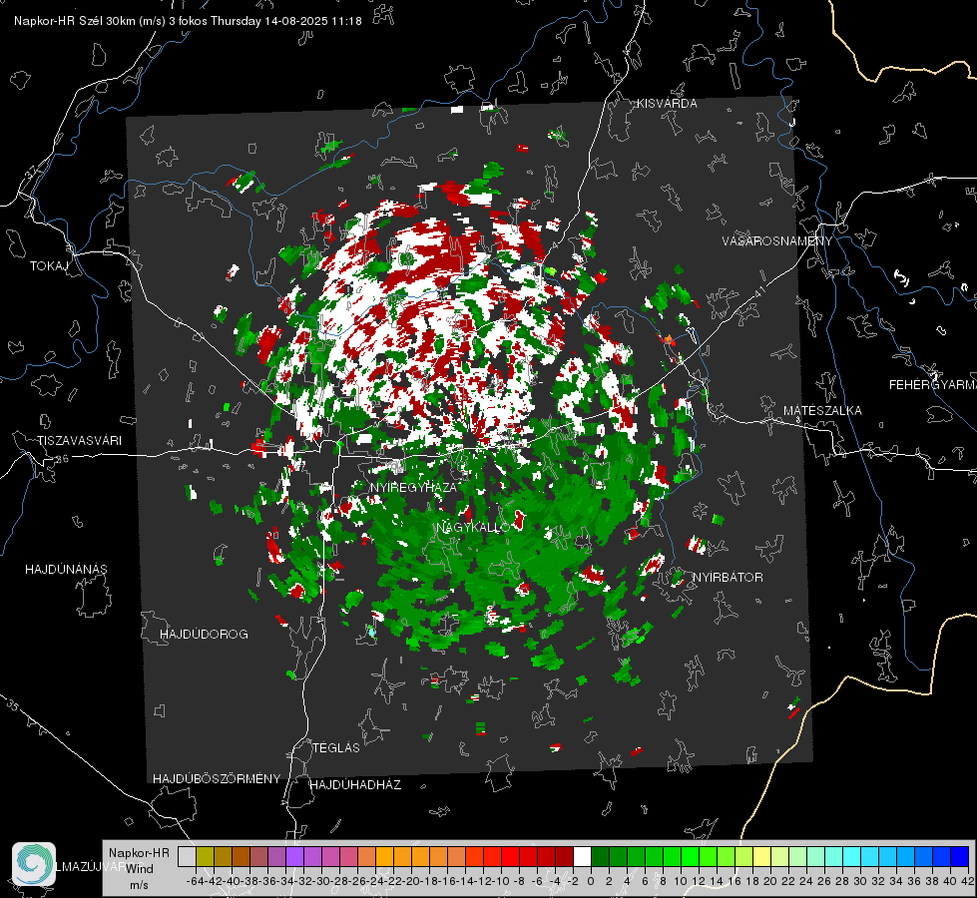The image size is (977, 898).
Task: Click the radar title text with timestamp 11:18
Action: [x=188, y=21]
